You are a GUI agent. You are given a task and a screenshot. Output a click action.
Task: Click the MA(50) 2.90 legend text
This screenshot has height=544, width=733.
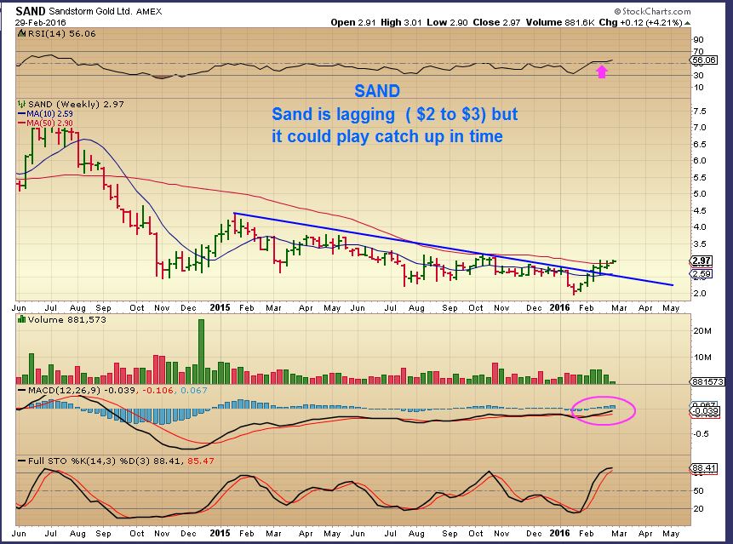[49, 123]
